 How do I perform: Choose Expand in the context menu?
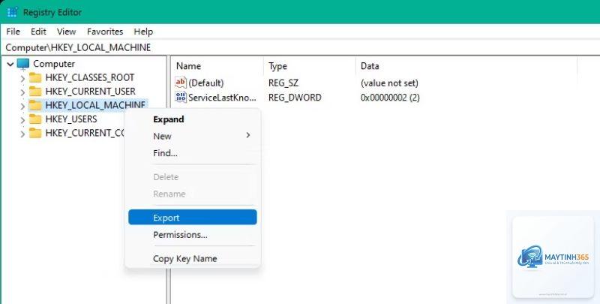click(193, 119)
